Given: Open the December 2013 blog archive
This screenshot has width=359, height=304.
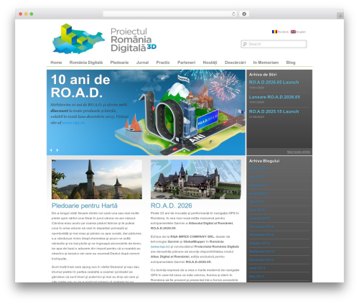Looking at the screenshot, I should click(261, 259).
